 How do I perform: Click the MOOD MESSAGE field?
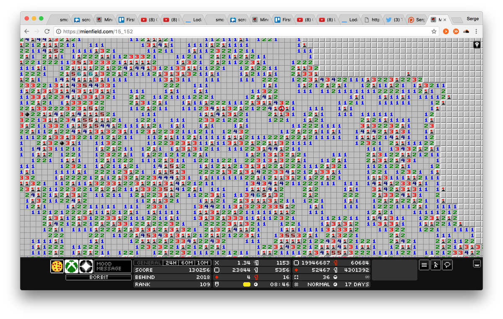click(x=113, y=266)
